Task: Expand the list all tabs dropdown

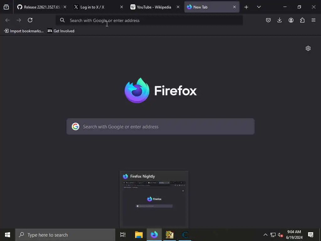Action: coord(259,7)
